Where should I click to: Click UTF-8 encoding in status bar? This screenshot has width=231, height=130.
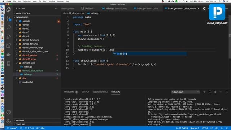click(x=205, y=128)
